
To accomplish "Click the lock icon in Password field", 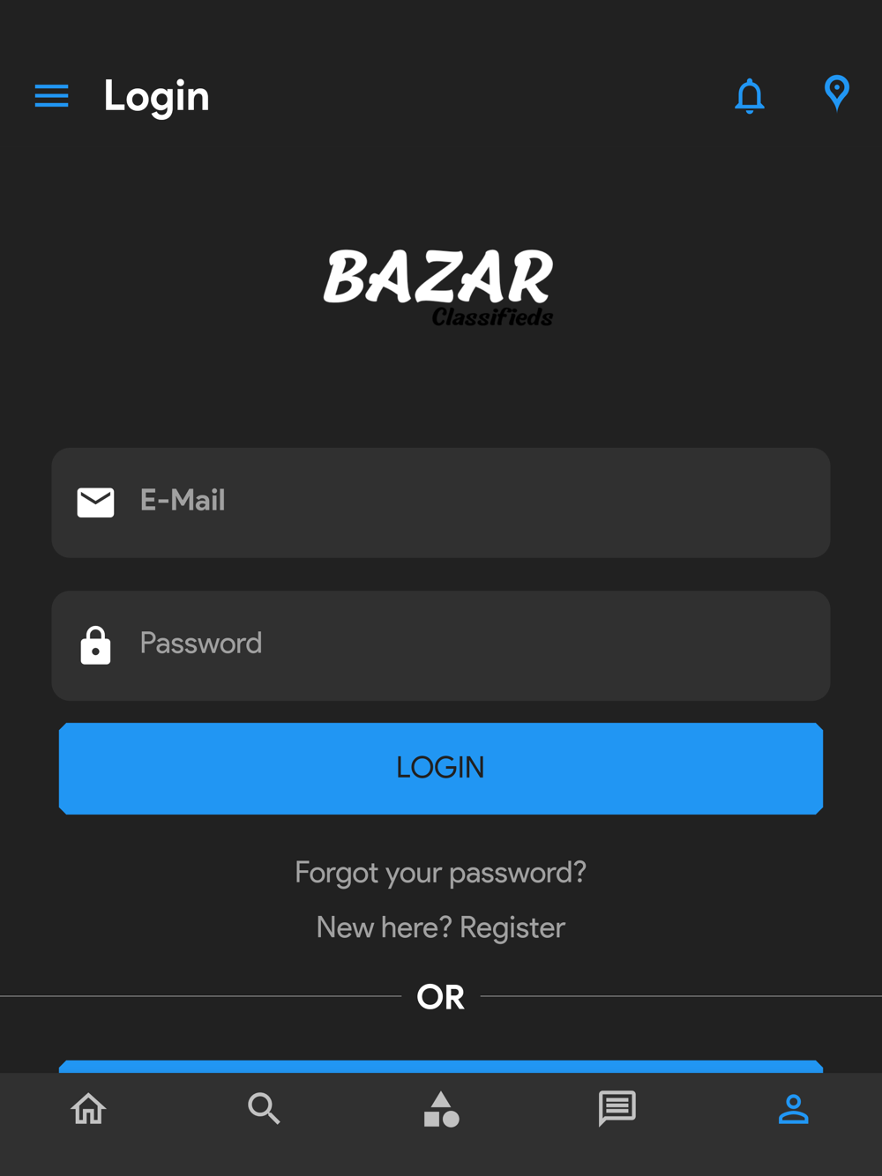I will pos(95,645).
